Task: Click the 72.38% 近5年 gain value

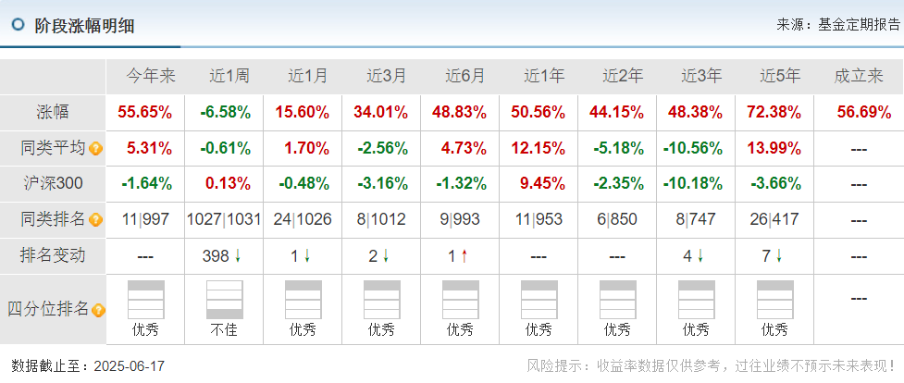Action: 774,113
